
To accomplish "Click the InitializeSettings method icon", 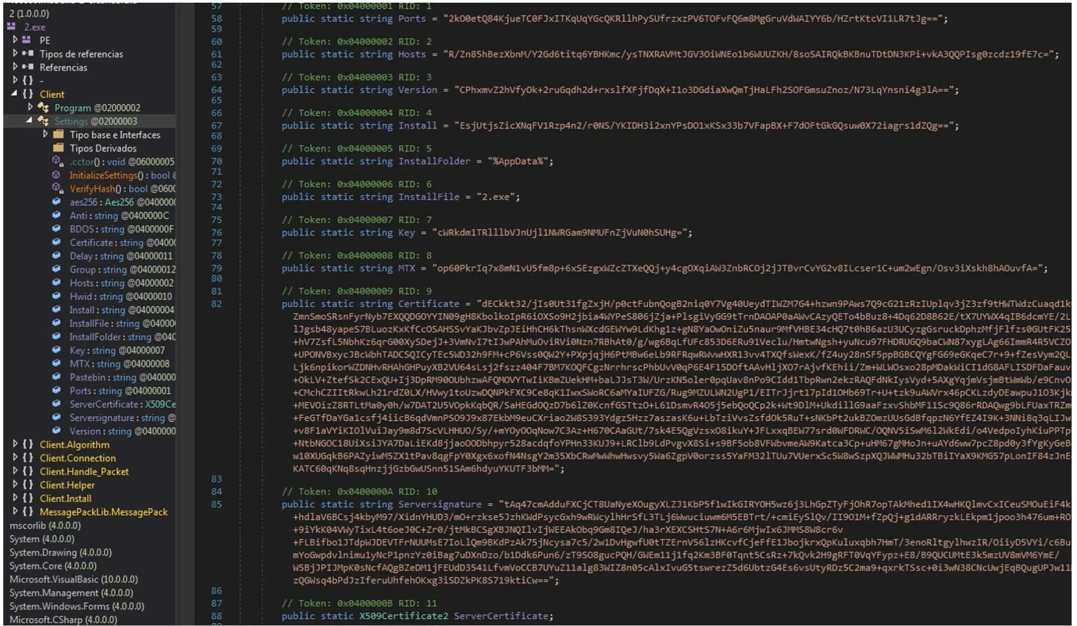I will 56,175.
